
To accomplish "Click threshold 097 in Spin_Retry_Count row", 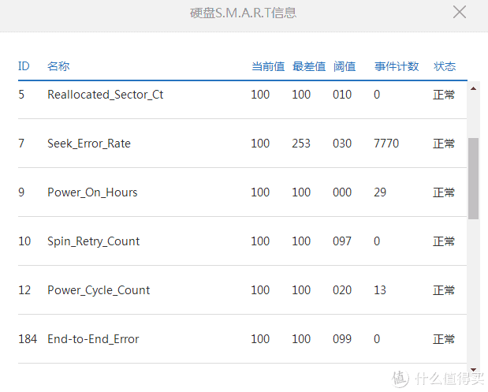I will (x=342, y=241).
